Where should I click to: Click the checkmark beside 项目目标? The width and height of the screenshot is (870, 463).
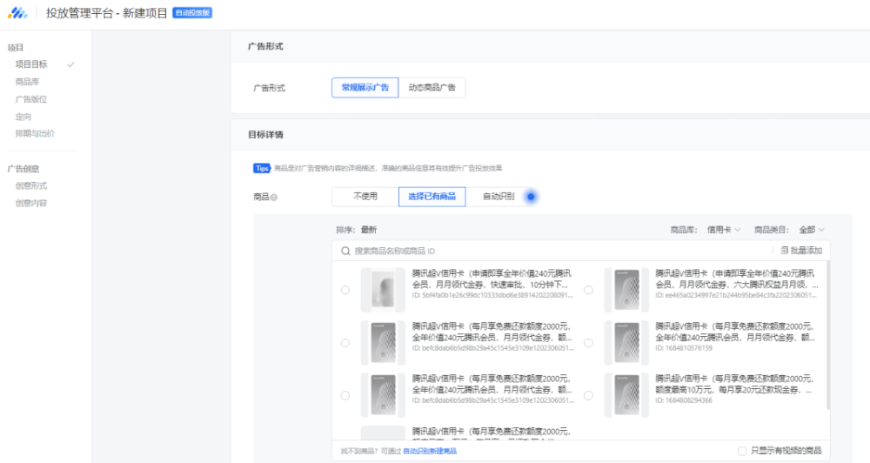click(71, 65)
